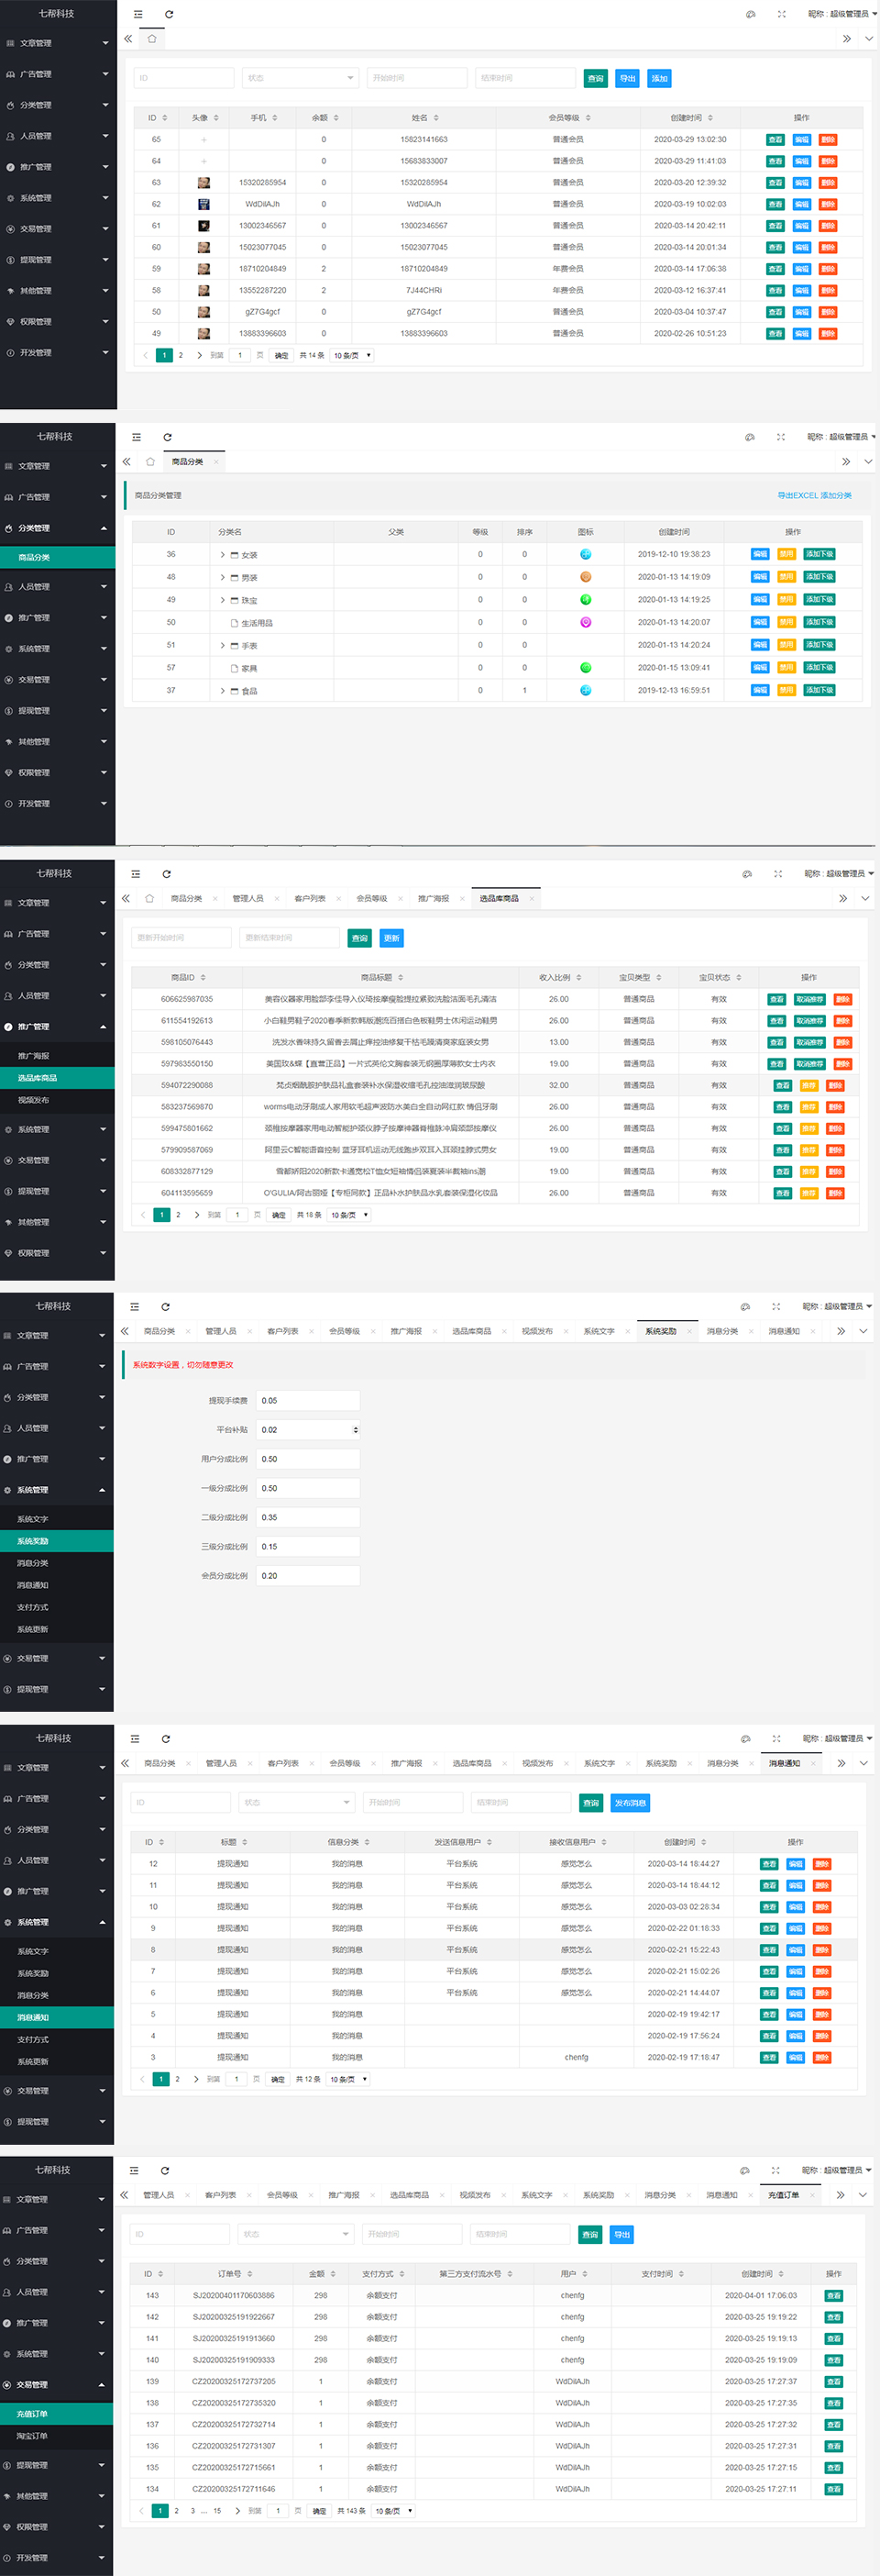Click the plus avatar placeholder for member 65
Viewport: 880px width, 2576px height.
tap(203, 140)
